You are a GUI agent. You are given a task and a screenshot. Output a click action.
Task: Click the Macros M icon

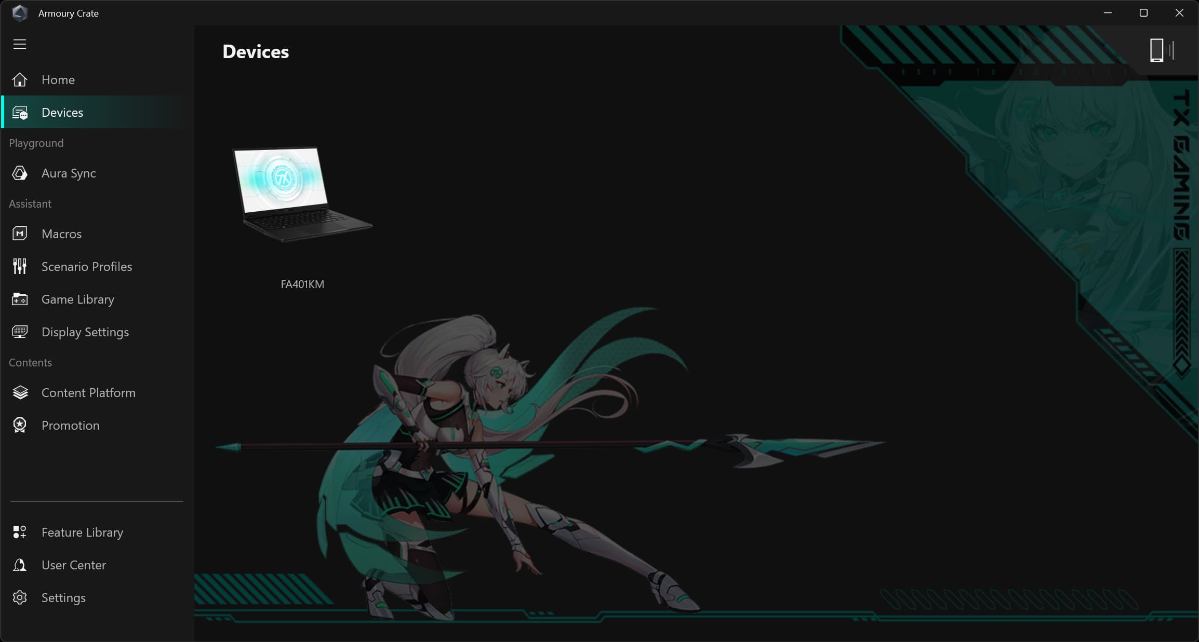[x=20, y=234]
